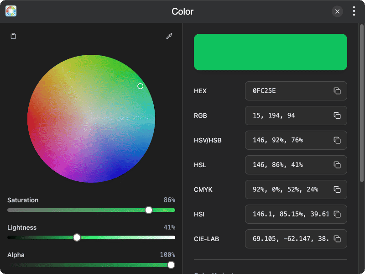Click the color wheel app icon
The height and width of the screenshot is (274, 365).
pyautogui.click(x=11, y=11)
